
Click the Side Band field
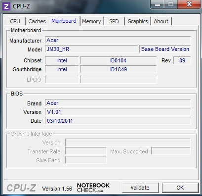86,160
